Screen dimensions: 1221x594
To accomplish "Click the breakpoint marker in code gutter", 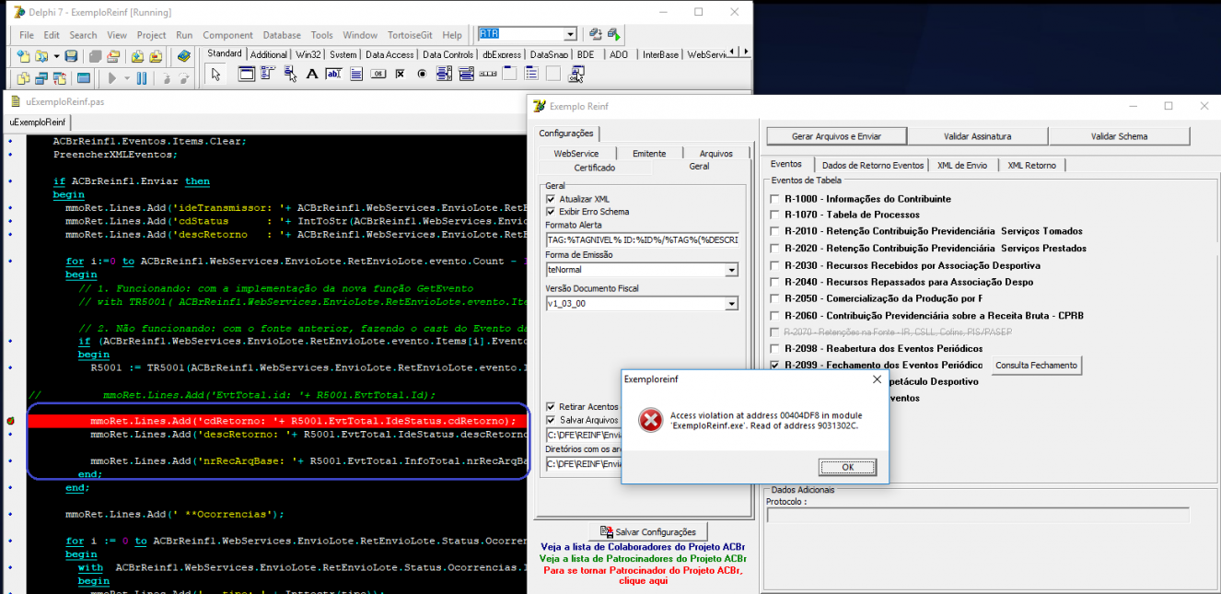I will 10,421.
